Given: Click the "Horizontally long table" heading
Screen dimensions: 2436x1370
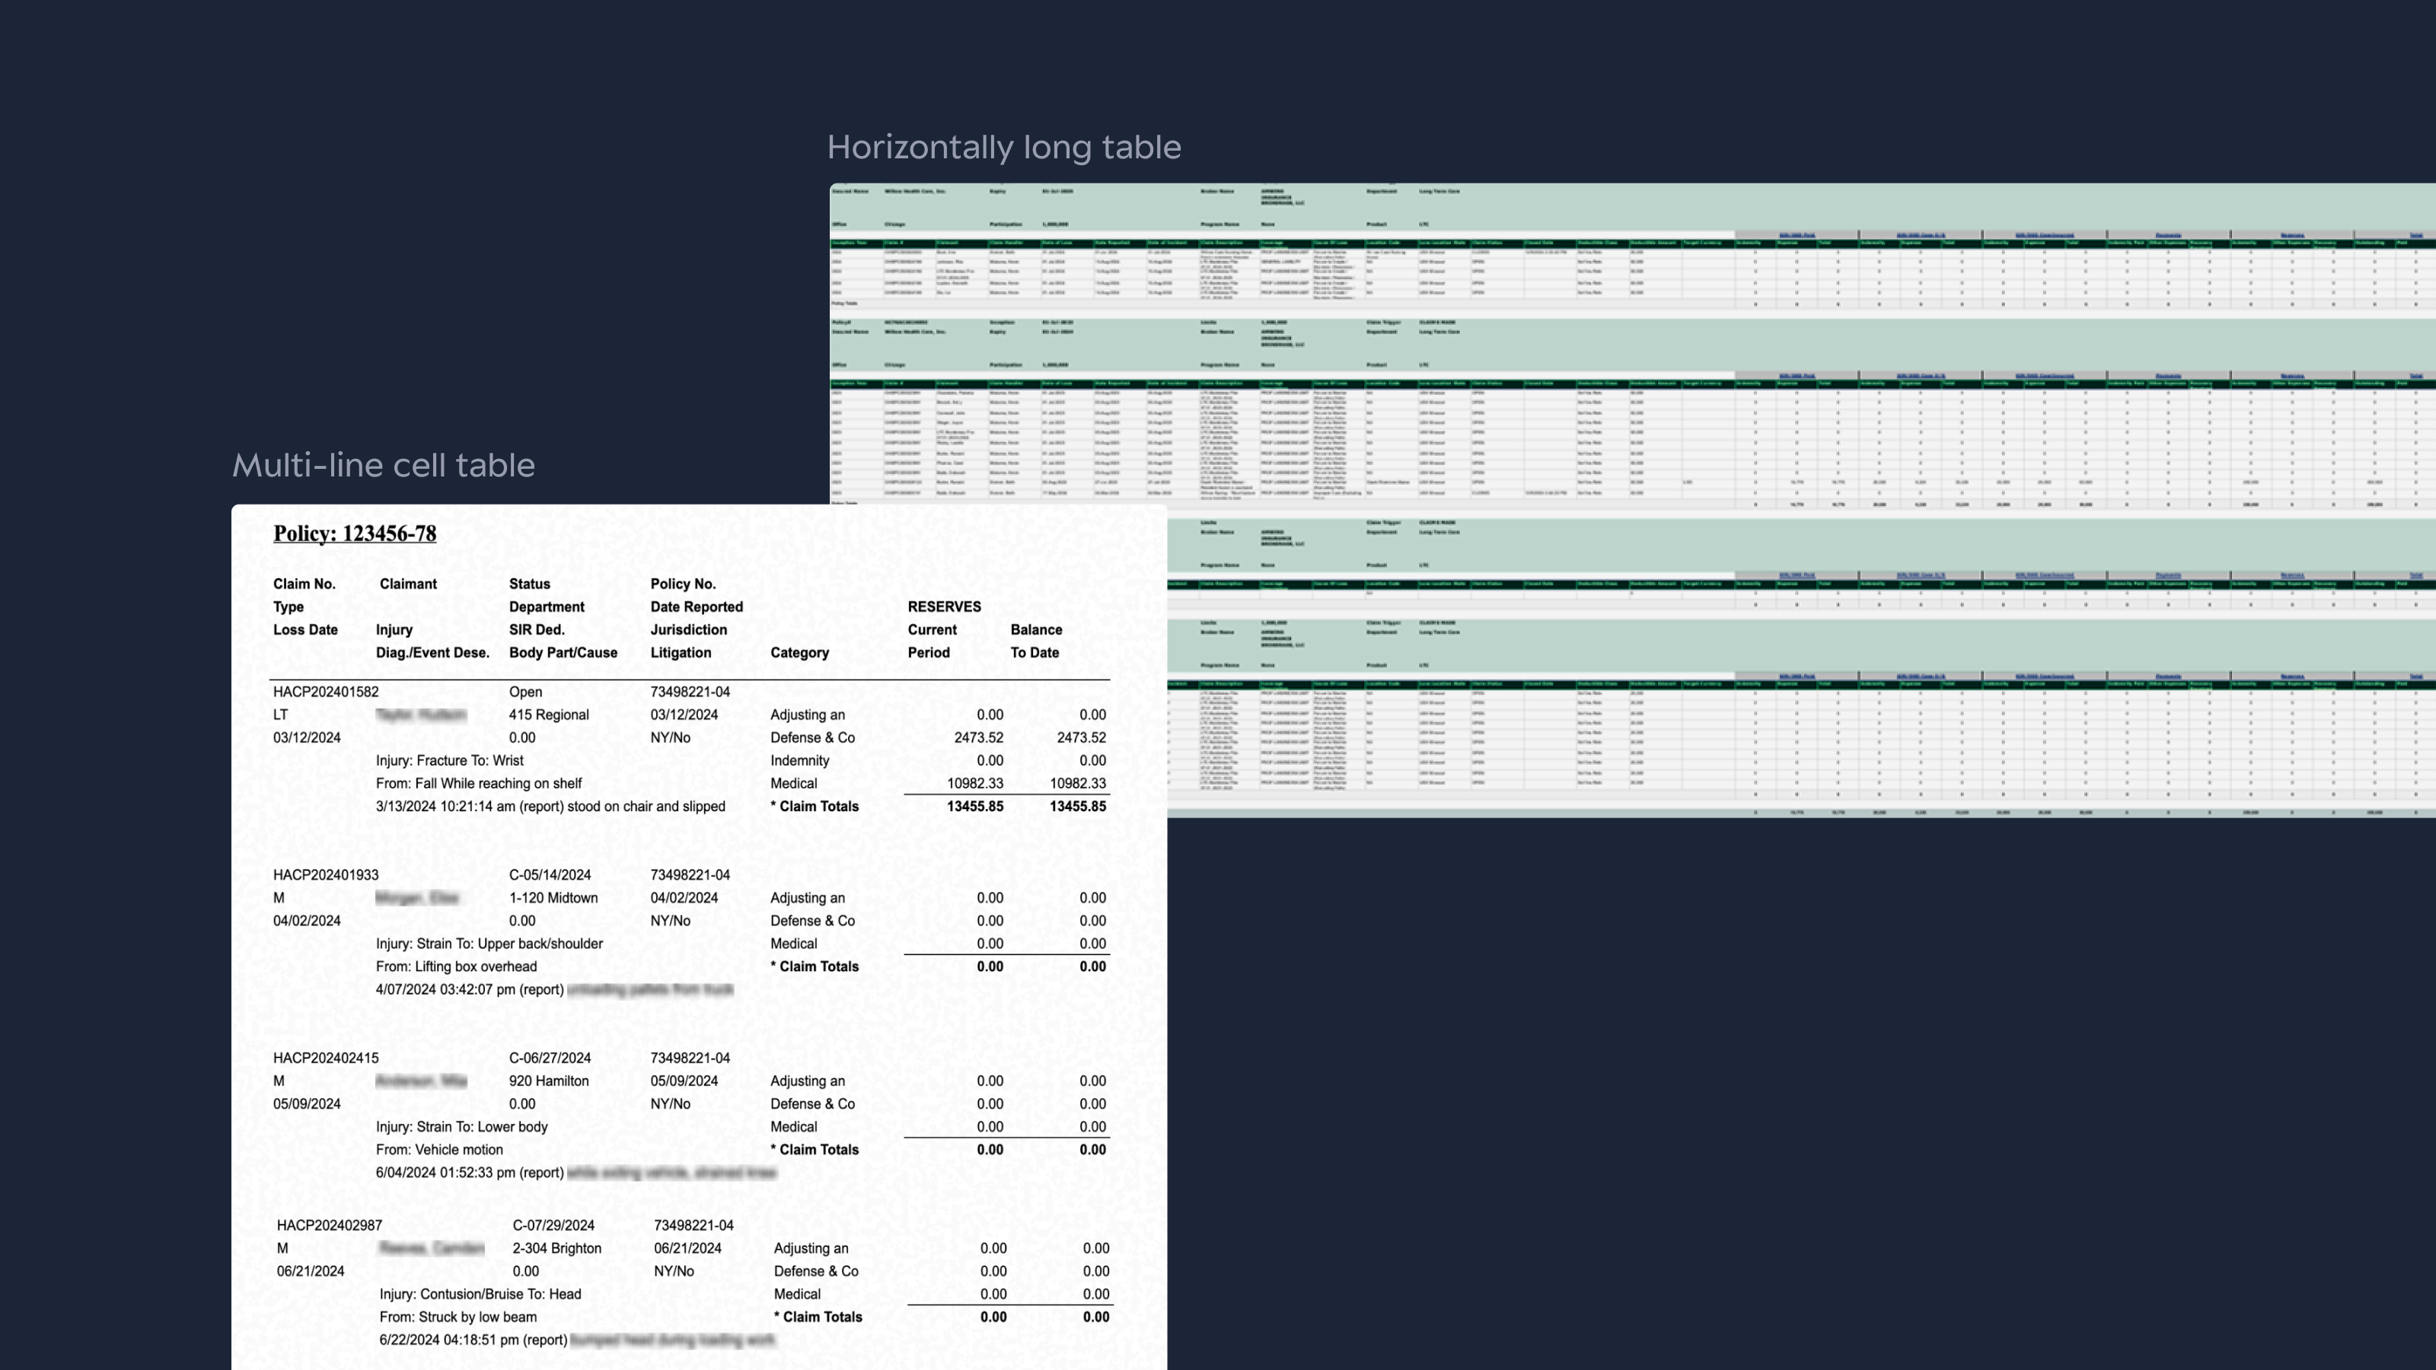Looking at the screenshot, I should coord(1003,148).
